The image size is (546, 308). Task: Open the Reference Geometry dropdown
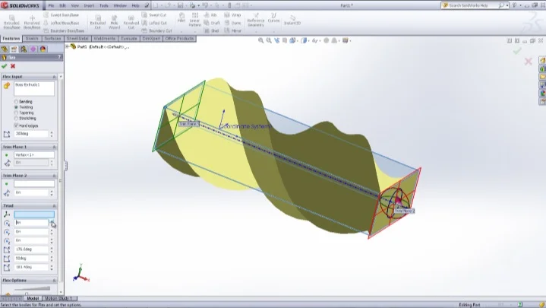point(255,21)
